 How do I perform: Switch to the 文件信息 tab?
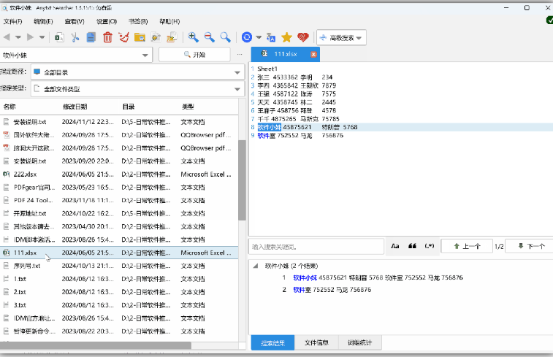pos(316,342)
